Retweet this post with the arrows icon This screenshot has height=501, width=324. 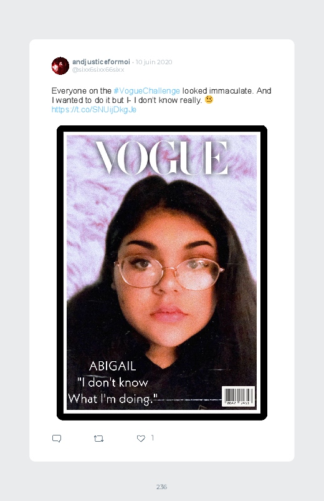[98, 439]
